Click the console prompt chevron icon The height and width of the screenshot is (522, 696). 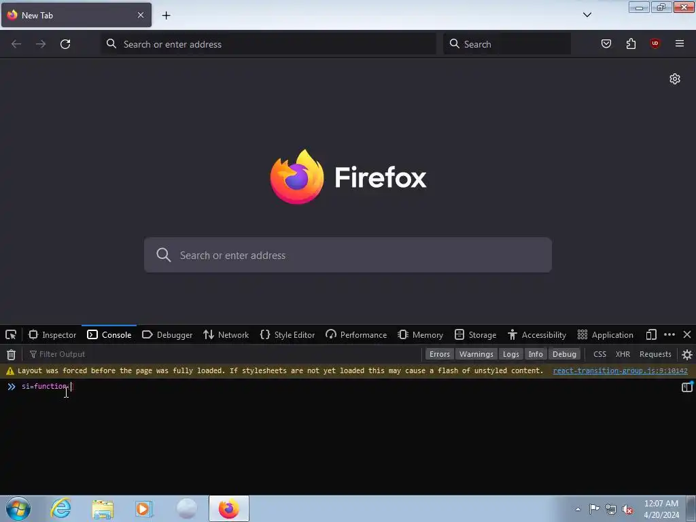[11, 387]
